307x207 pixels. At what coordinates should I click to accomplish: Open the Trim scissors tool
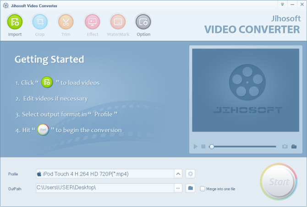66,22
